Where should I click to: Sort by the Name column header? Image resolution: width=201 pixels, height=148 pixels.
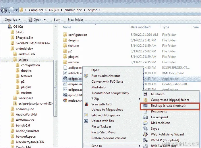click(67, 27)
